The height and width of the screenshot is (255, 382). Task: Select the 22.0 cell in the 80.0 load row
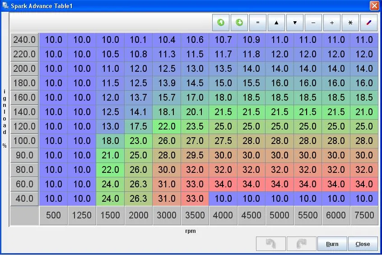[110, 170]
